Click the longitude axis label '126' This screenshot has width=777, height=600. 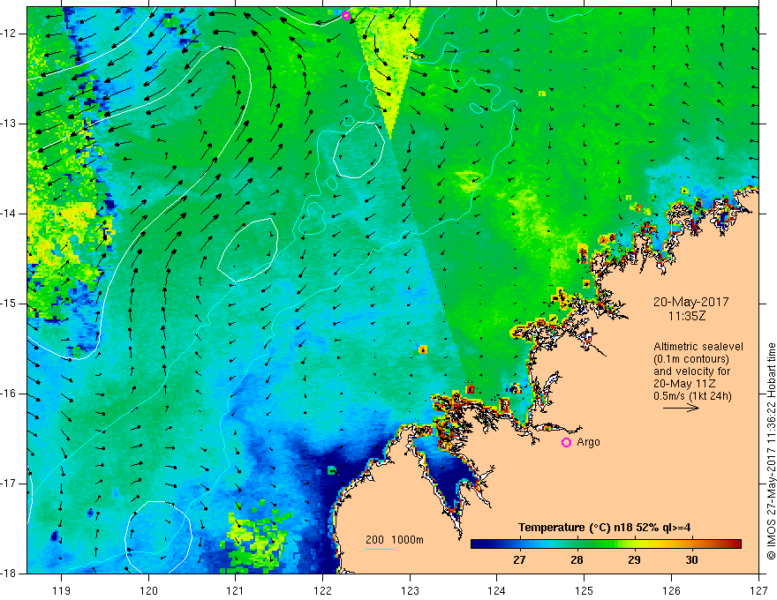click(x=671, y=590)
